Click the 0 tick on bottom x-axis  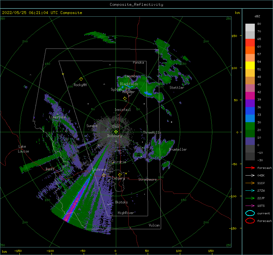115,251
